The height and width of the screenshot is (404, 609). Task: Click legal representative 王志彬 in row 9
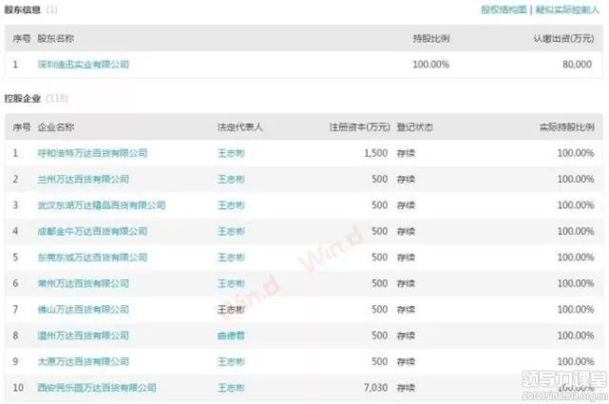click(231, 361)
